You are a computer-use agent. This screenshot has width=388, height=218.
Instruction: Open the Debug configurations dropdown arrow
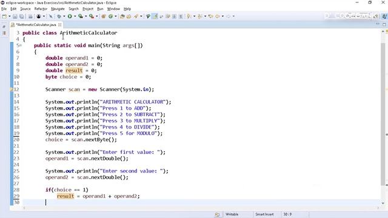click(64, 16)
